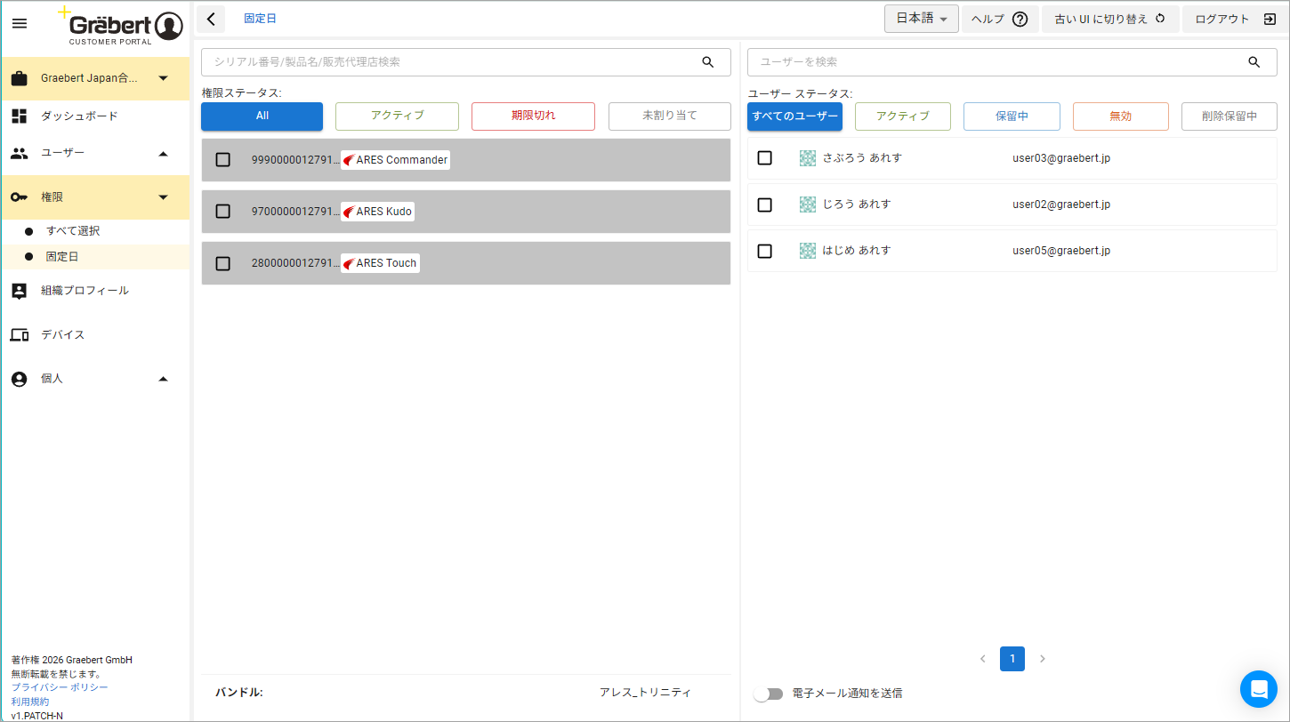Click the magnifier in the serial search
This screenshot has height=722, width=1290.
tap(708, 62)
